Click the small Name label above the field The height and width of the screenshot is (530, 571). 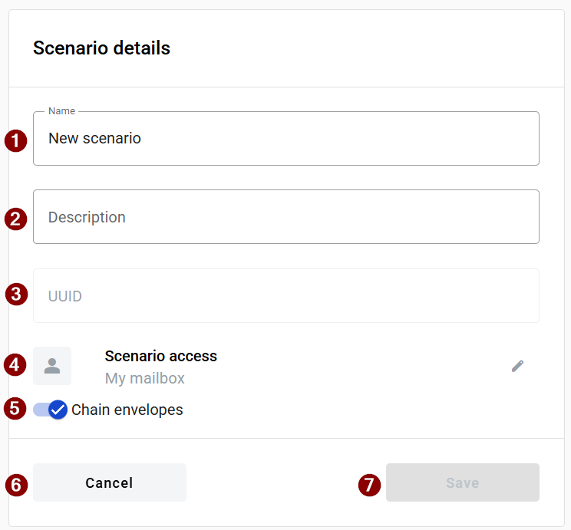(x=61, y=111)
